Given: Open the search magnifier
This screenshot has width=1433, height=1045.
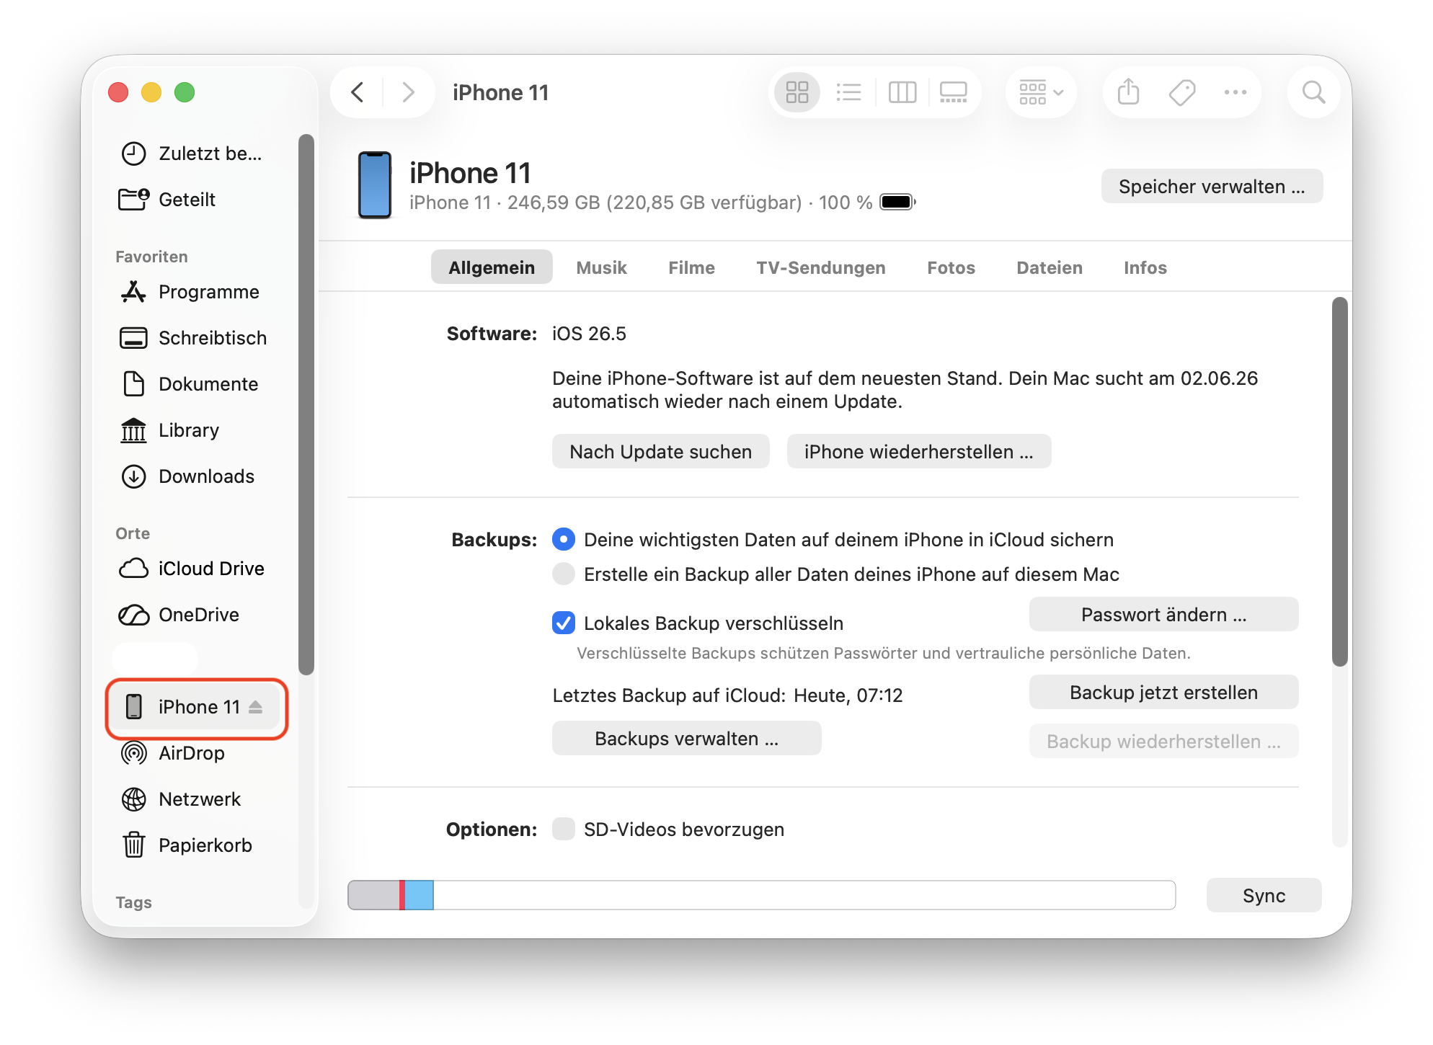Looking at the screenshot, I should pos(1313,92).
